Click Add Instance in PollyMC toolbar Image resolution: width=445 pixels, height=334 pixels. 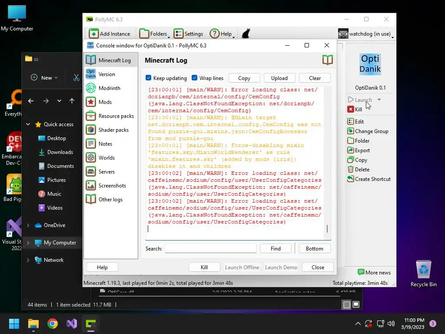click(110, 33)
